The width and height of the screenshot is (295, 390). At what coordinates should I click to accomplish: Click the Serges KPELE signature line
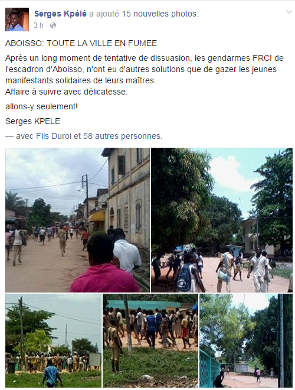tap(33, 121)
